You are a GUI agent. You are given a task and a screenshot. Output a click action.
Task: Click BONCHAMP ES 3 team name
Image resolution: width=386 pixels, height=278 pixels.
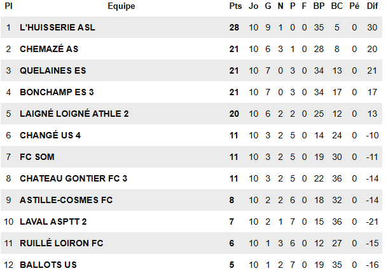(x=57, y=92)
